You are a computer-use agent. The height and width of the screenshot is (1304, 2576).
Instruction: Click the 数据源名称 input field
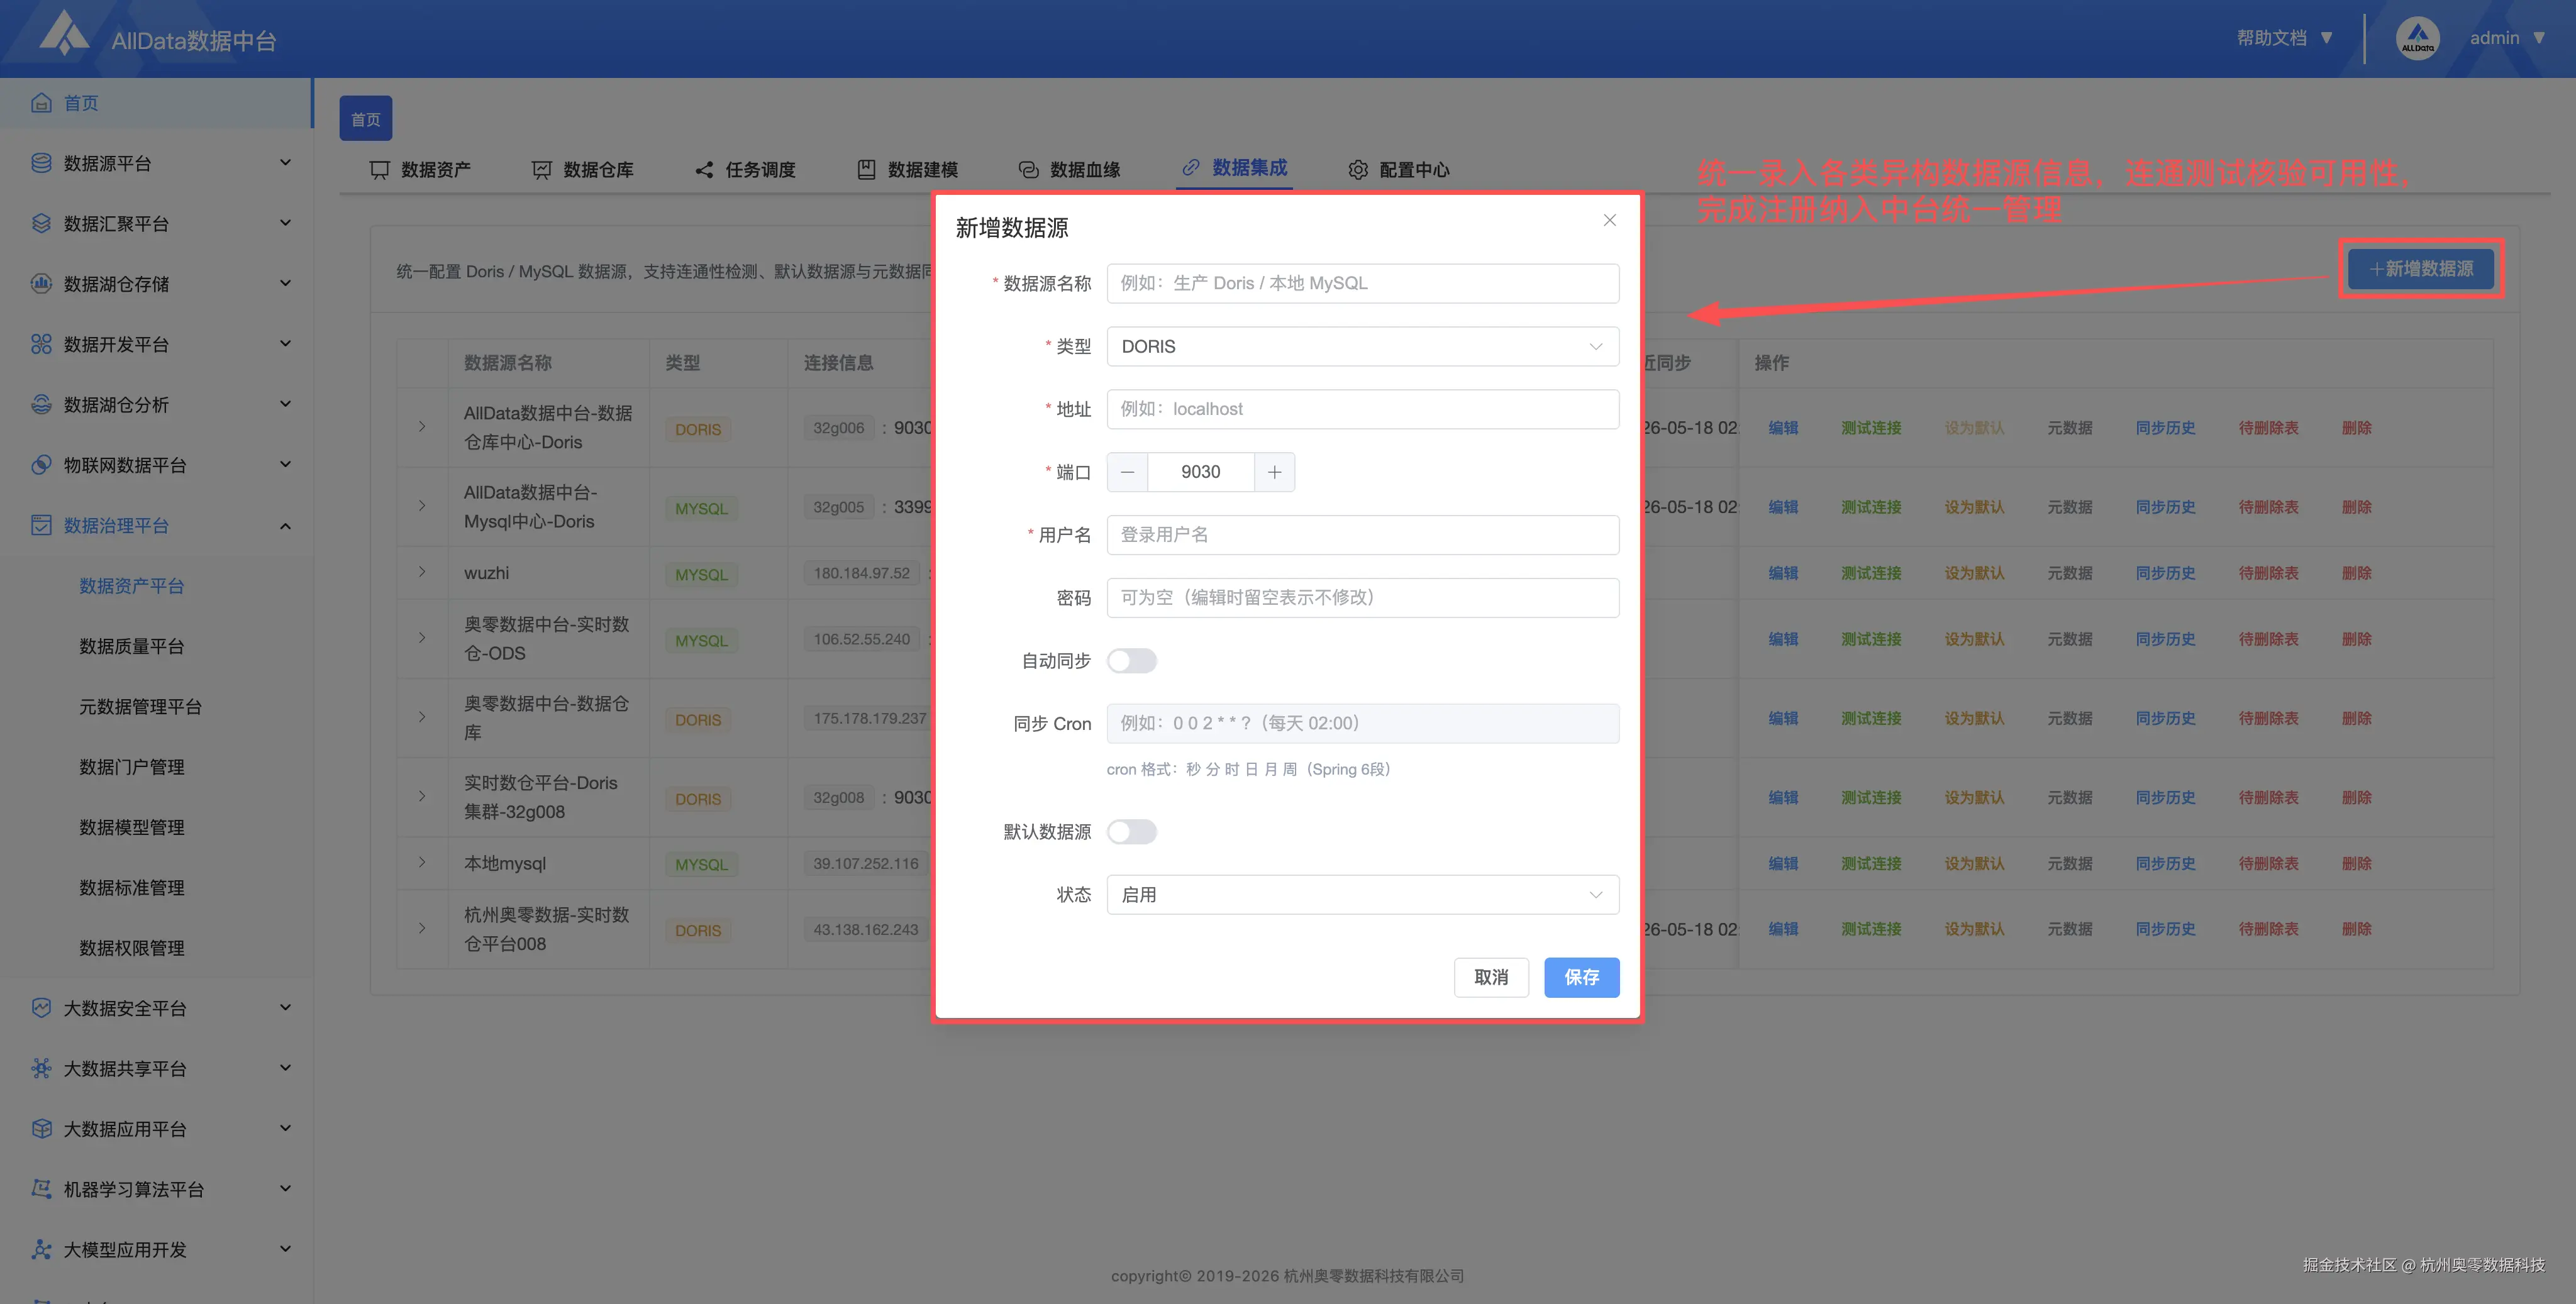coord(1362,283)
